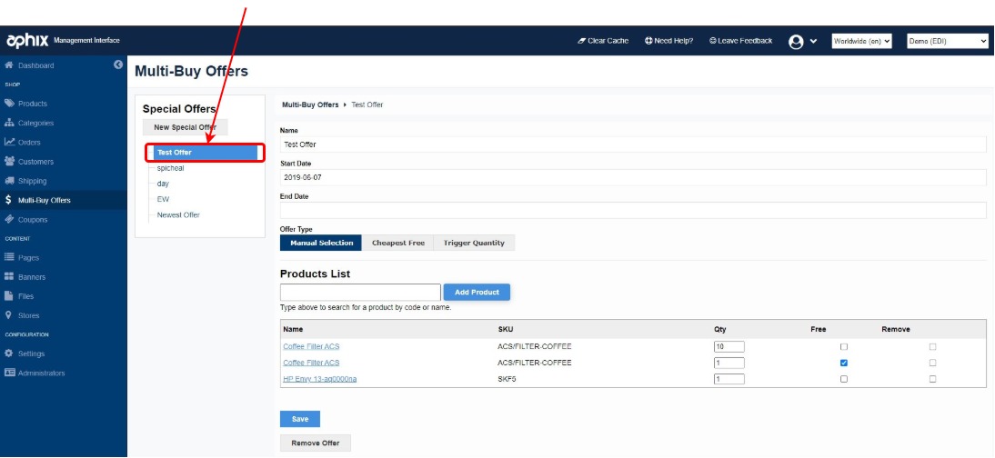The height and width of the screenshot is (458, 995).
Task: Click the End Date input field
Action: [633, 211]
